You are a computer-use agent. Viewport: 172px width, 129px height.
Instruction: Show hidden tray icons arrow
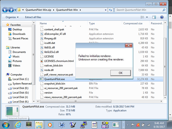127,125
